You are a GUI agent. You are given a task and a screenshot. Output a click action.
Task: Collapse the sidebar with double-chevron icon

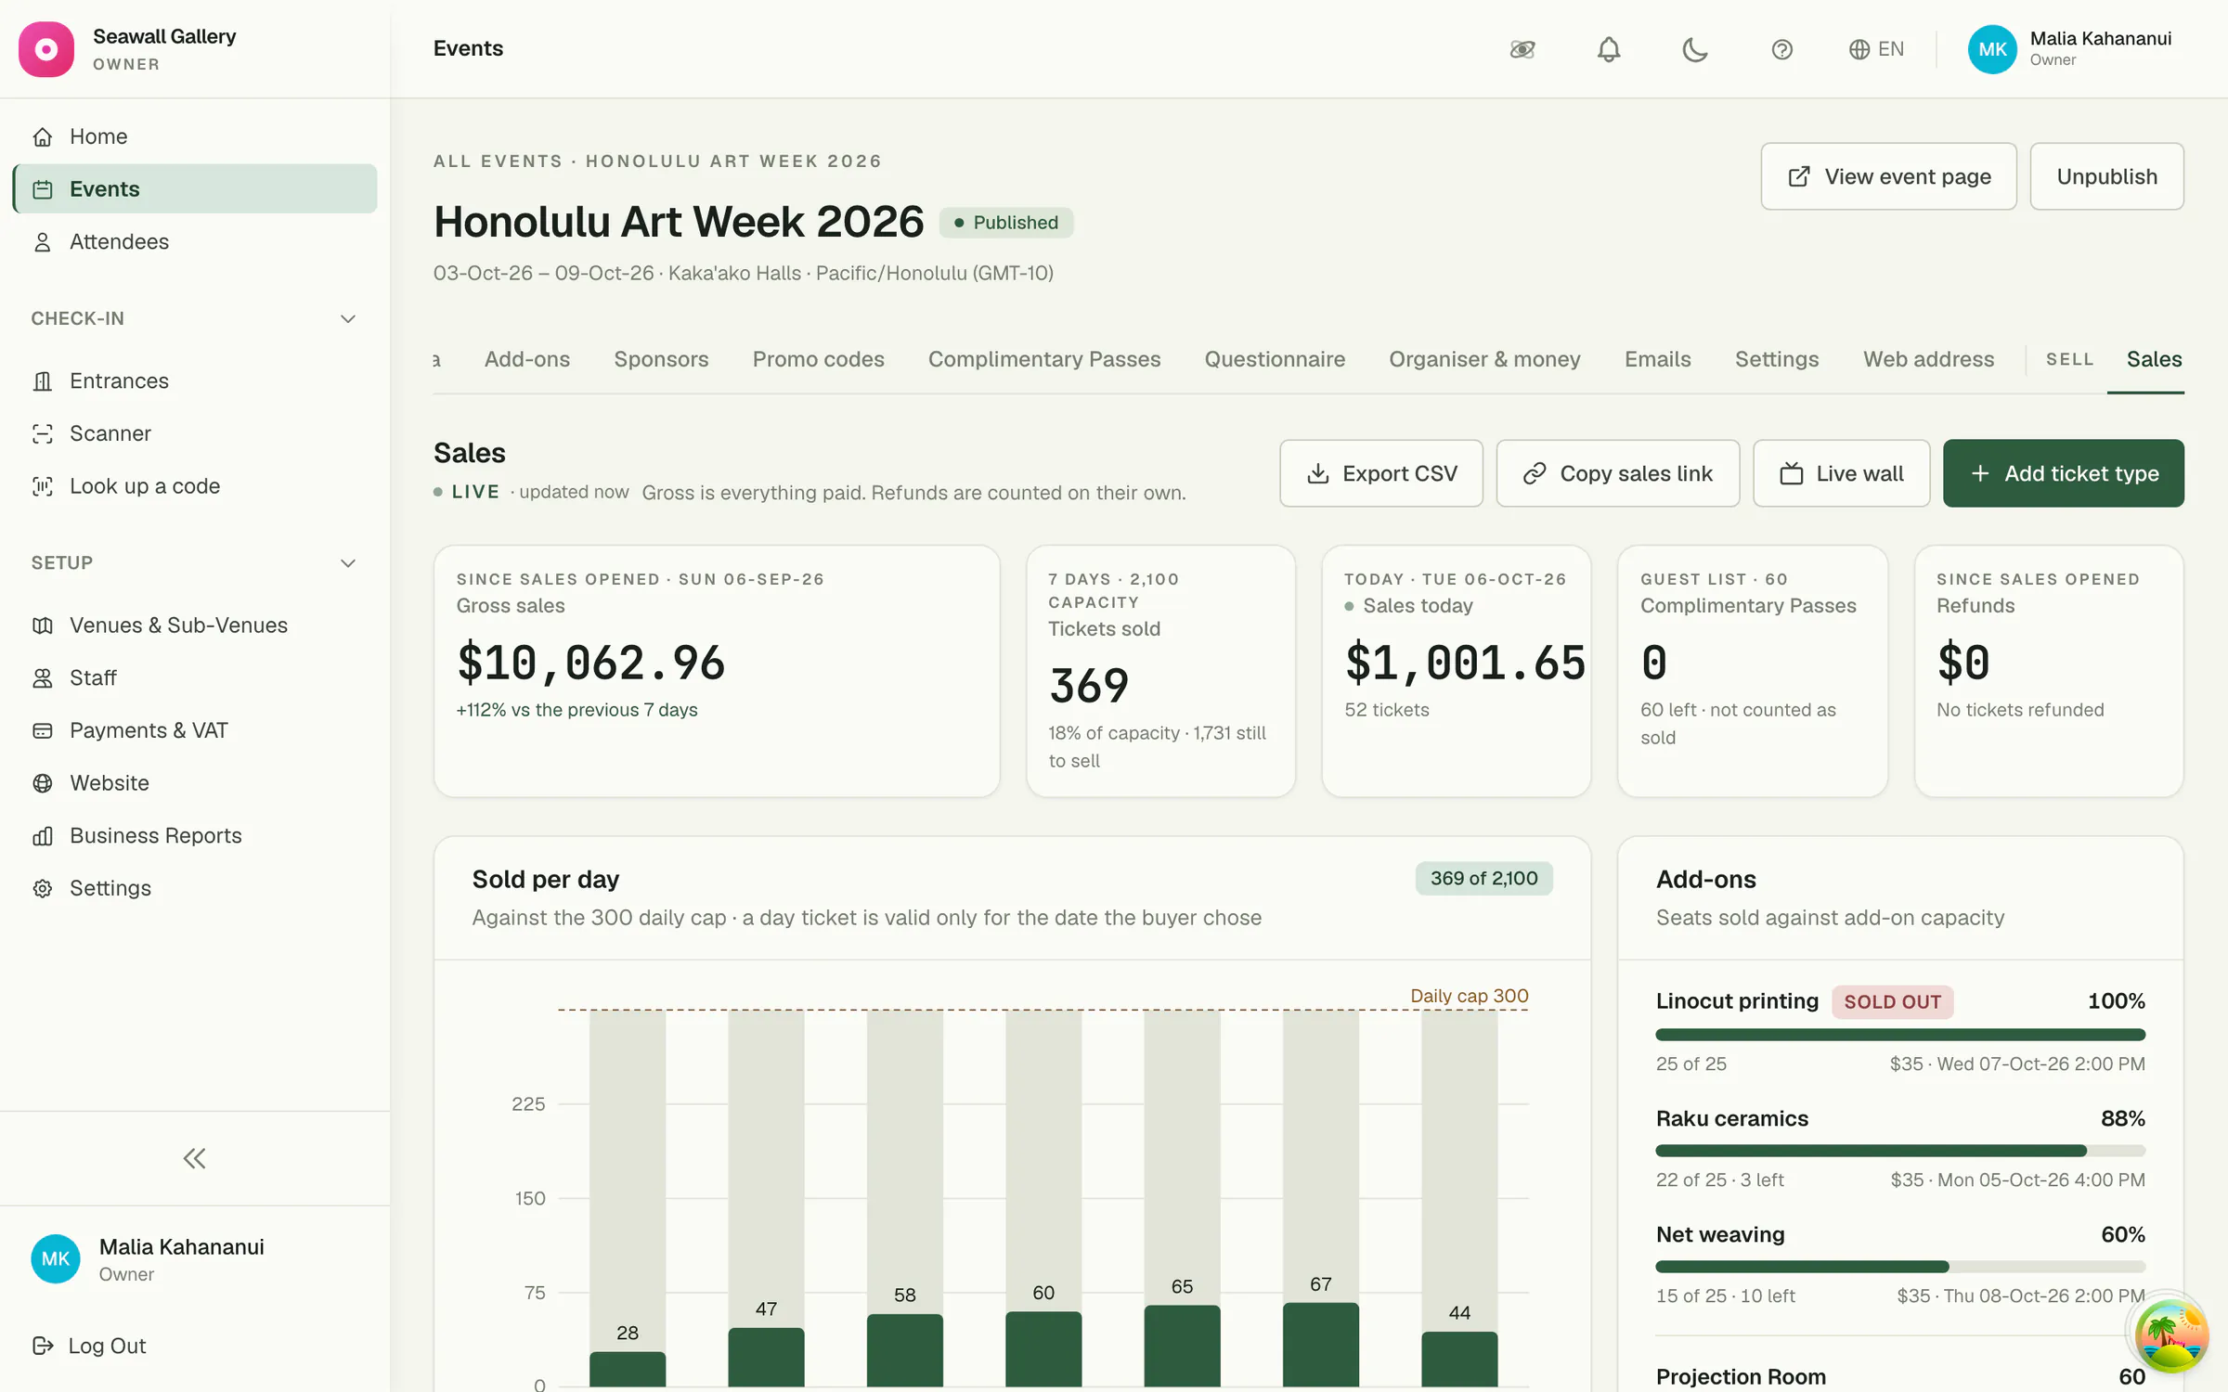(x=194, y=1158)
